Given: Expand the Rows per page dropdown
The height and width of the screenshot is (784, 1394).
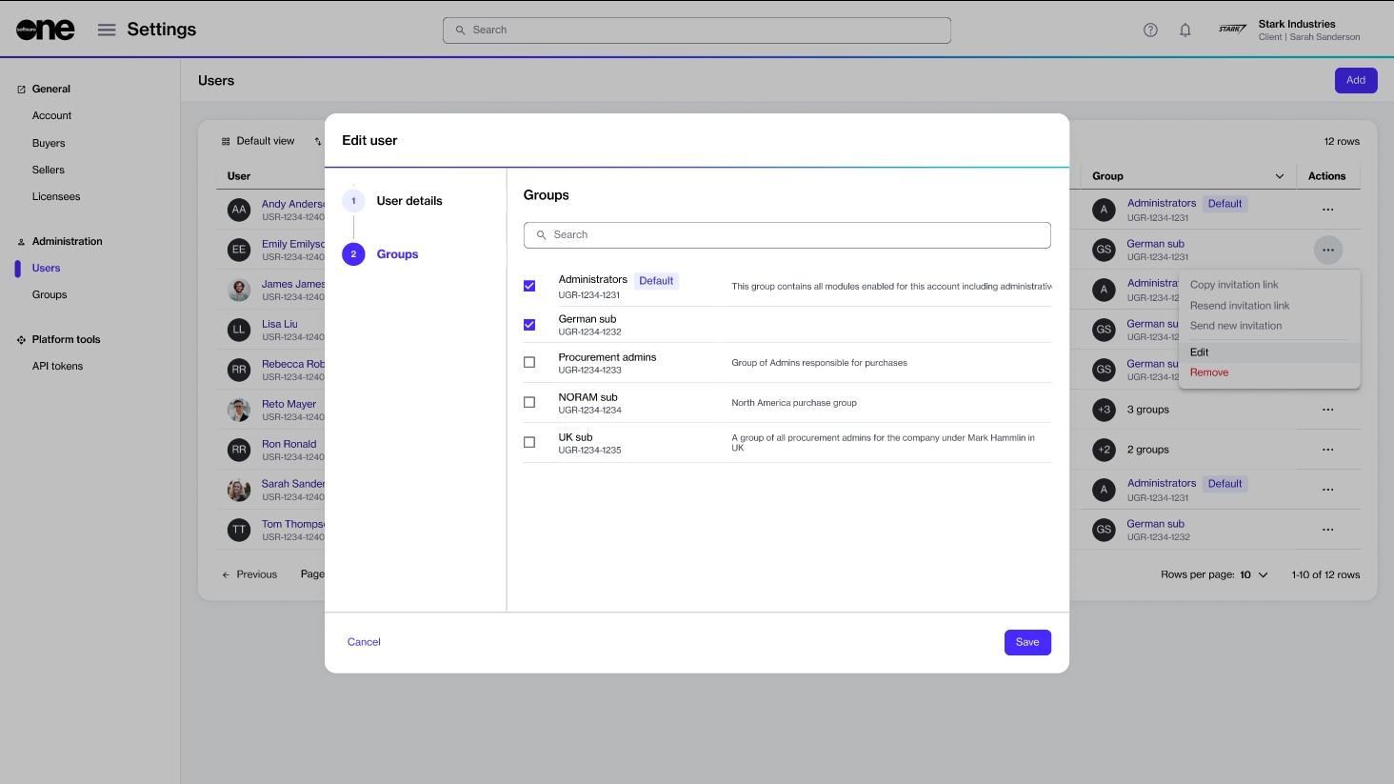Looking at the screenshot, I should click(x=1263, y=574).
